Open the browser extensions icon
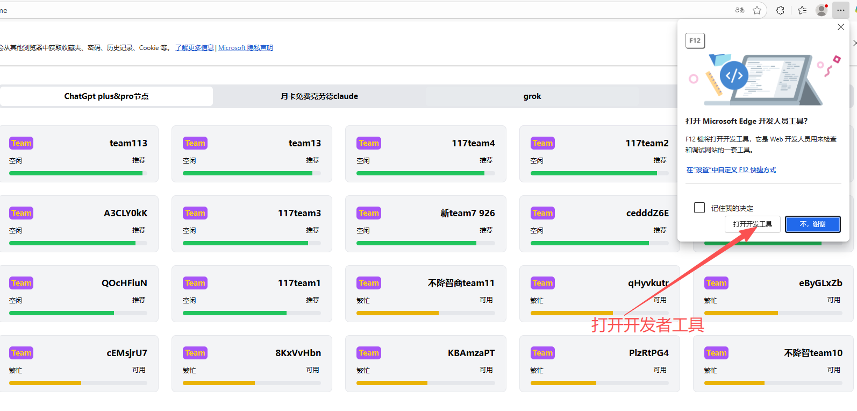The height and width of the screenshot is (411, 857). click(780, 10)
